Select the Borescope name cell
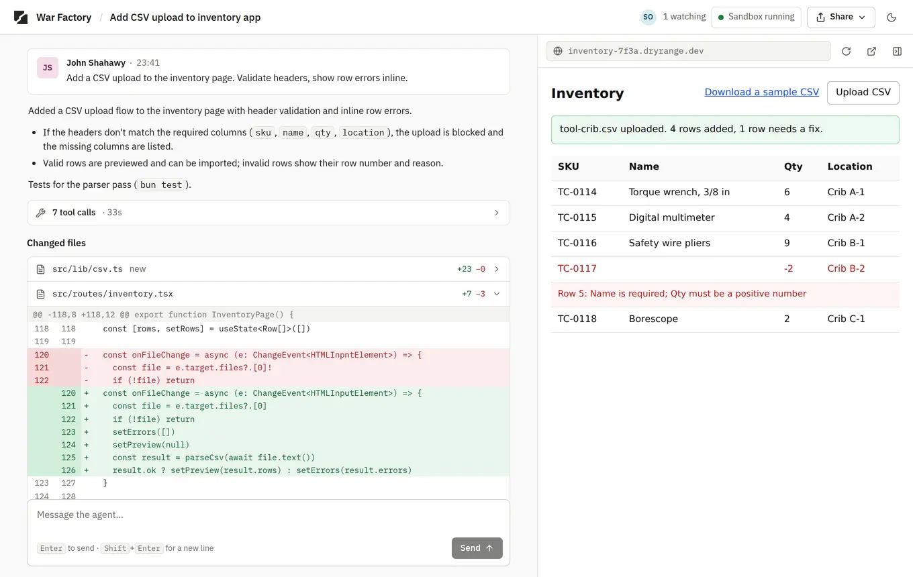The image size is (913, 577). point(653,319)
